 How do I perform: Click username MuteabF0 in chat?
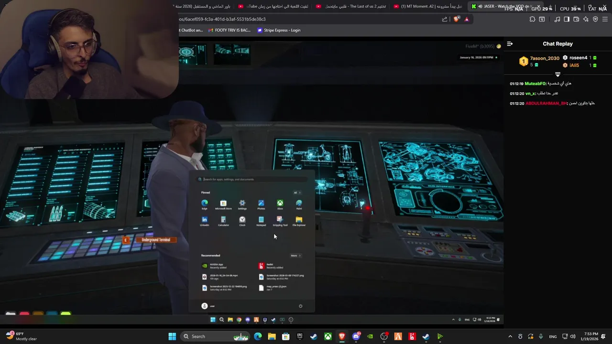pos(535,84)
